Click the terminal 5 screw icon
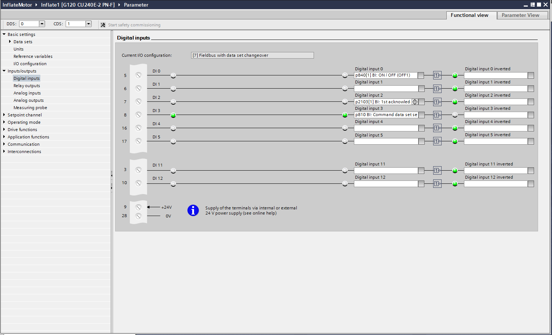Image resolution: width=552 pixels, height=335 pixels. pyautogui.click(x=138, y=75)
